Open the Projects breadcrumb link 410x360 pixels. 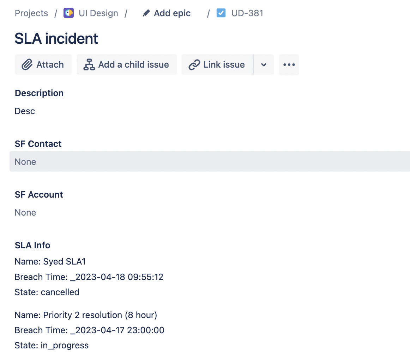(31, 13)
